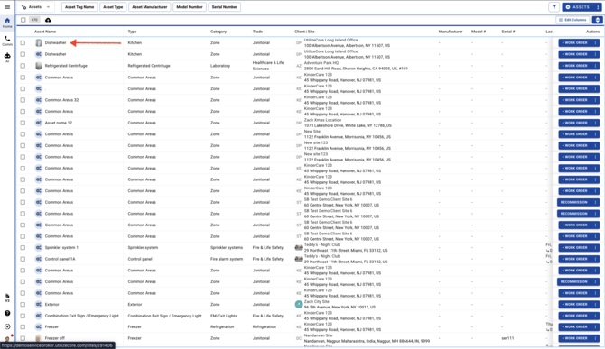The width and height of the screenshot is (605, 349).
Task: Select the Sprinkler system 1 checkbox
Action: click(x=23, y=248)
